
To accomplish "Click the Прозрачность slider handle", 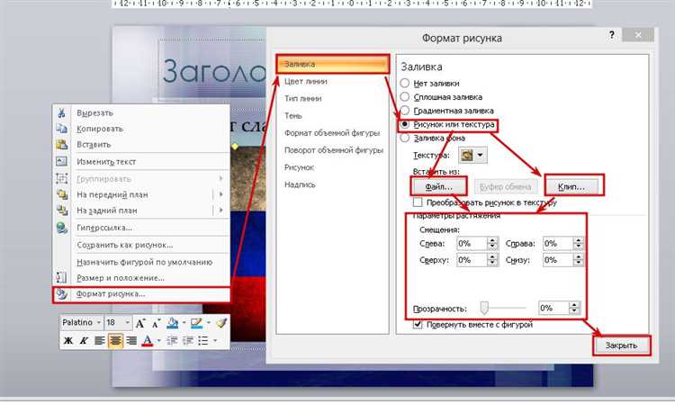I will pyautogui.click(x=485, y=308).
